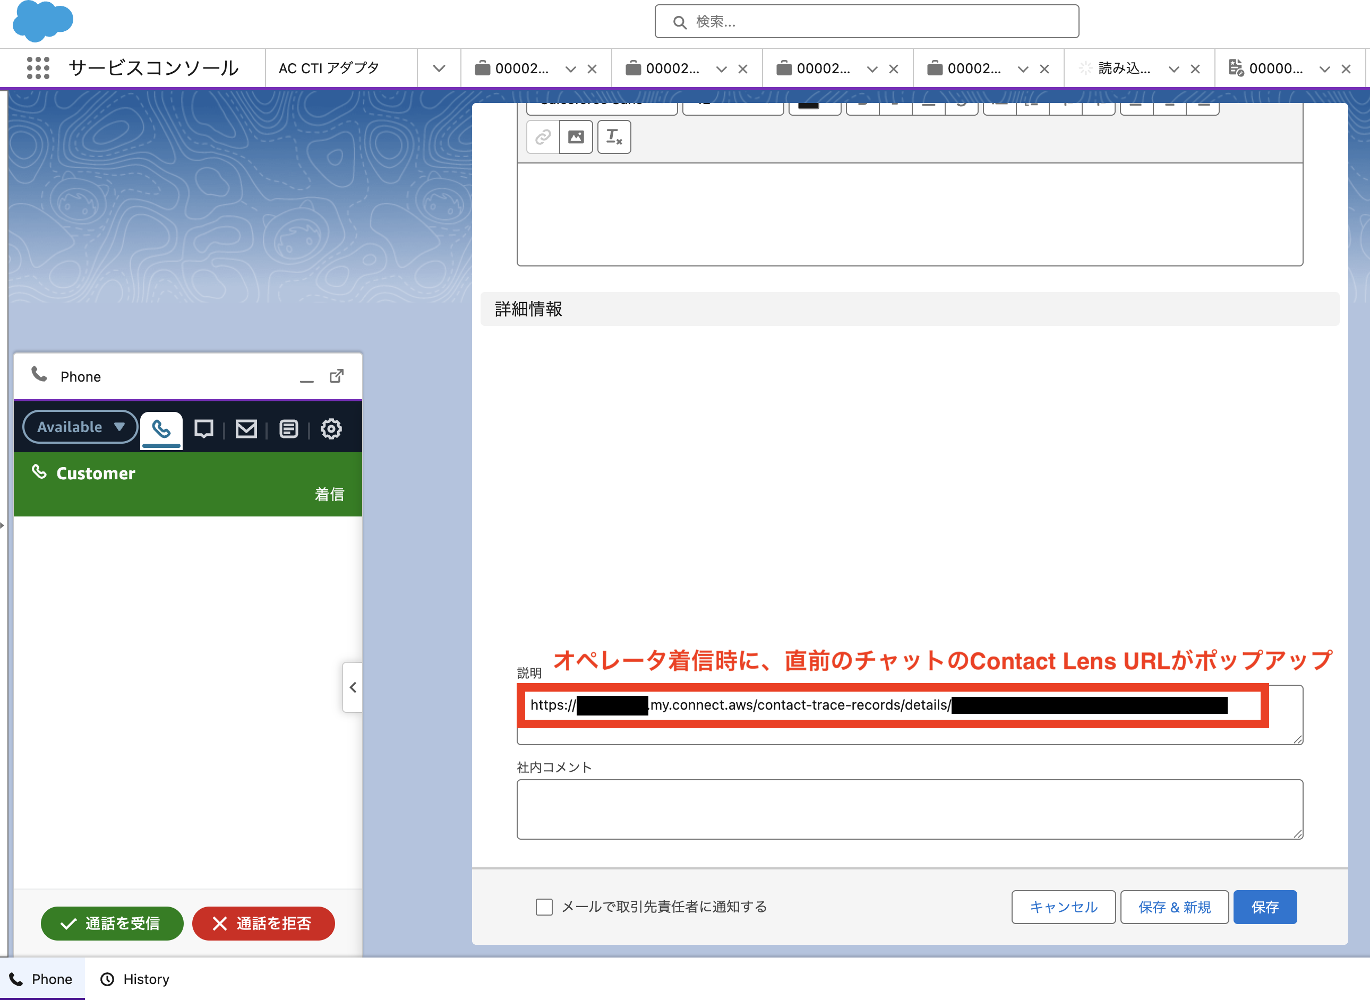Screen dimensions: 1370x1000
Task: Accept the call with 通話を受信
Action: tap(112, 923)
